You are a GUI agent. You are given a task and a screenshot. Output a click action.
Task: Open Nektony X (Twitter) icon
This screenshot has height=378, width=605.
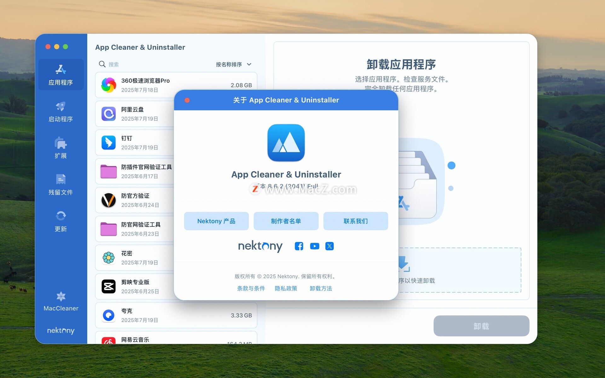[330, 246]
